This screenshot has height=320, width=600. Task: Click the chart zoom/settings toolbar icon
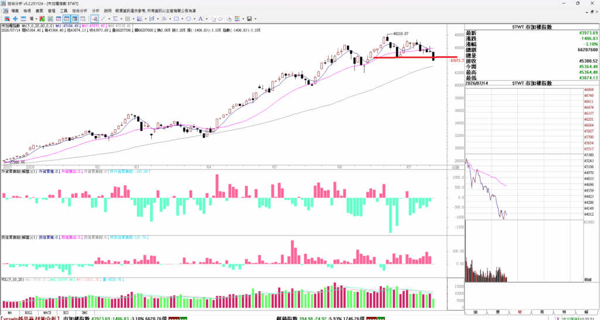click(x=83, y=18)
